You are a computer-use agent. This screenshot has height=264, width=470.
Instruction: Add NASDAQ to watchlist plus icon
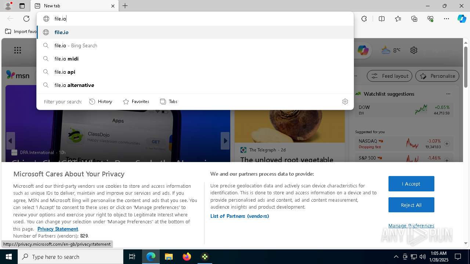click(x=447, y=144)
